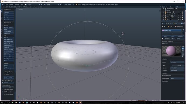
Task: Toggle Donut render camera icon
Action: (x=183, y=14)
